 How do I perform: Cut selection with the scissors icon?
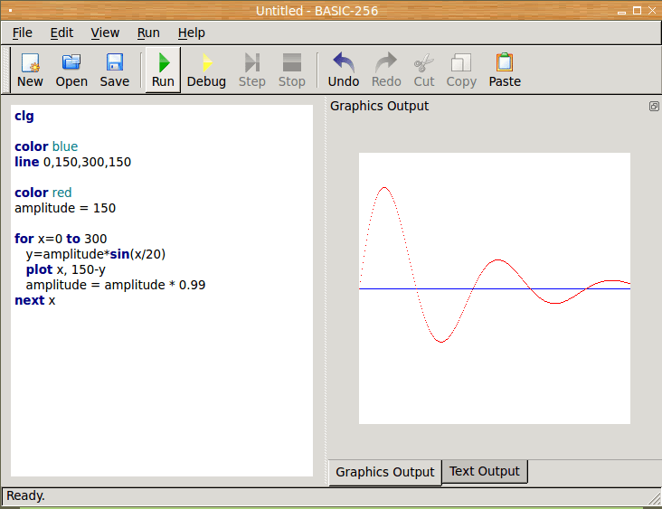pyautogui.click(x=424, y=70)
